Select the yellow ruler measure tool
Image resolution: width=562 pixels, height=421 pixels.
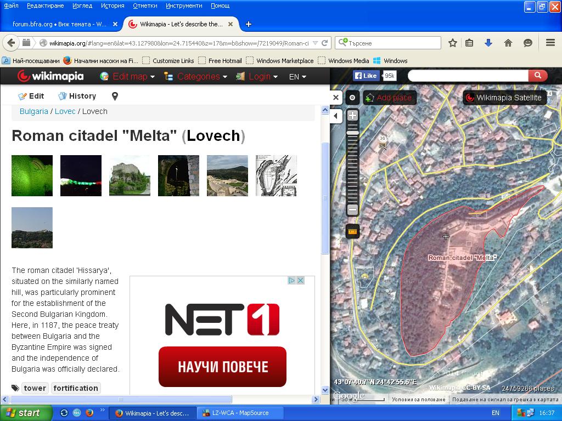coord(352,231)
